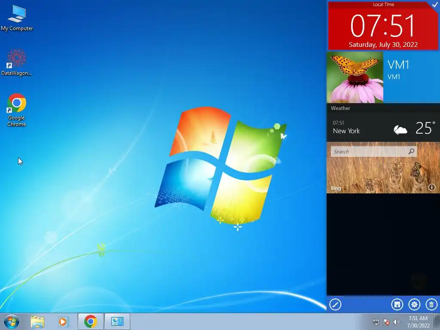Open Windows Explorer from the taskbar

point(37,321)
